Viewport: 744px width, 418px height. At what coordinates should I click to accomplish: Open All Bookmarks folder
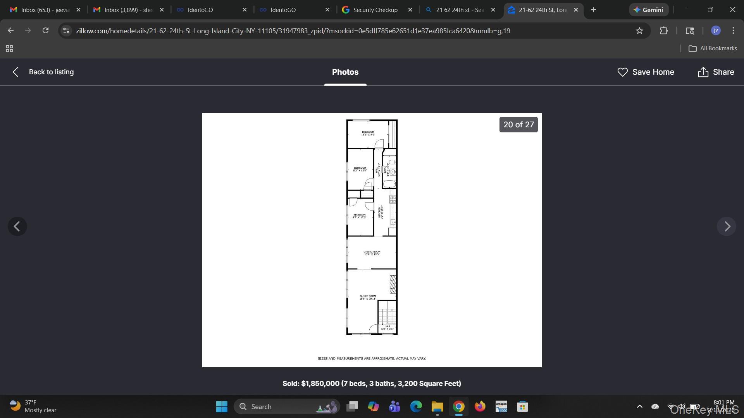pos(713,48)
